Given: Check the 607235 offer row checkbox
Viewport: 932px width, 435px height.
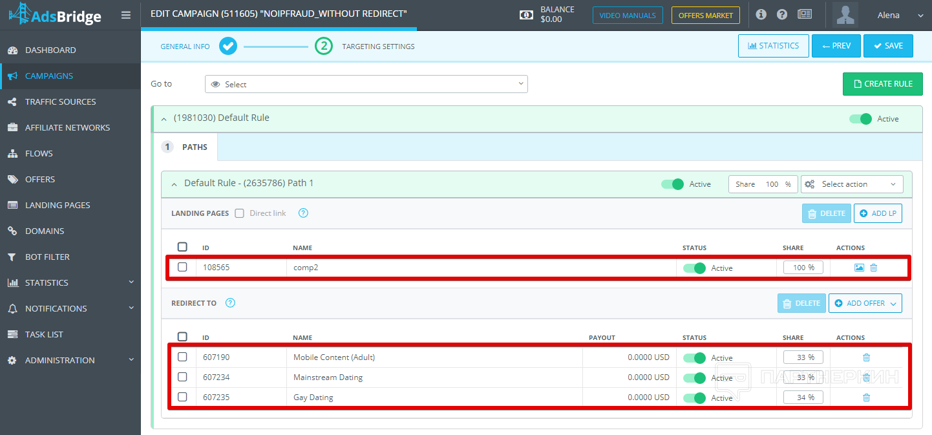Looking at the screenshot, I should (x=182, y=397).
